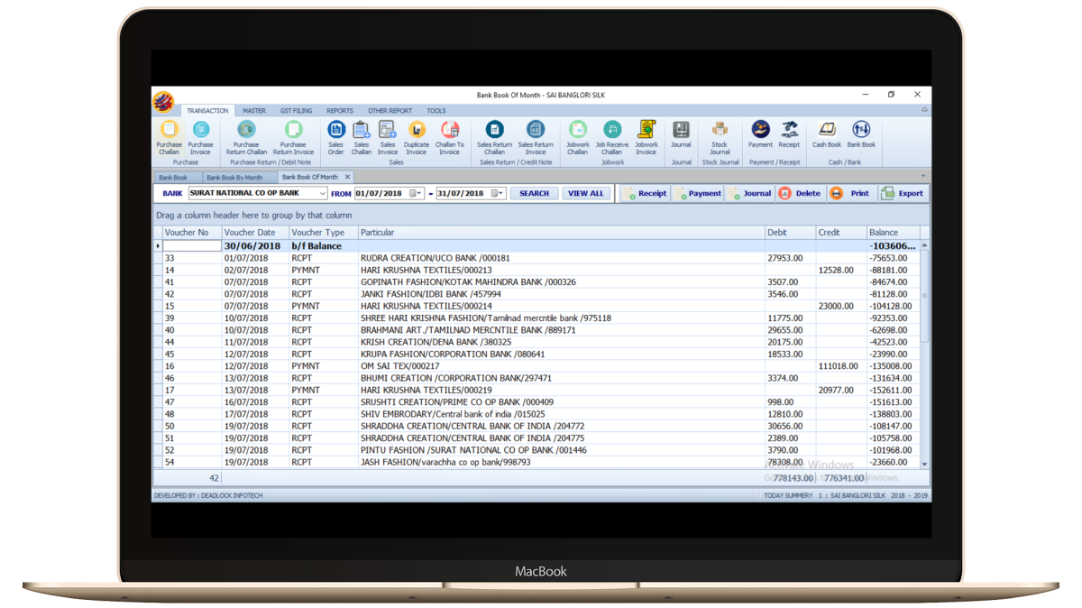This screenshot has height=608, width=1082.
Task: Click the Stock Journal icon
Action: 720,132
